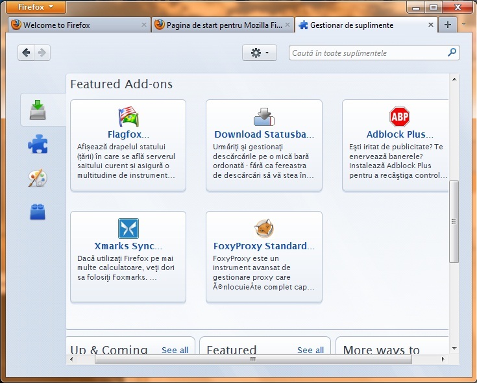Select the Gestionar de suplimente tab

point(366,25)
